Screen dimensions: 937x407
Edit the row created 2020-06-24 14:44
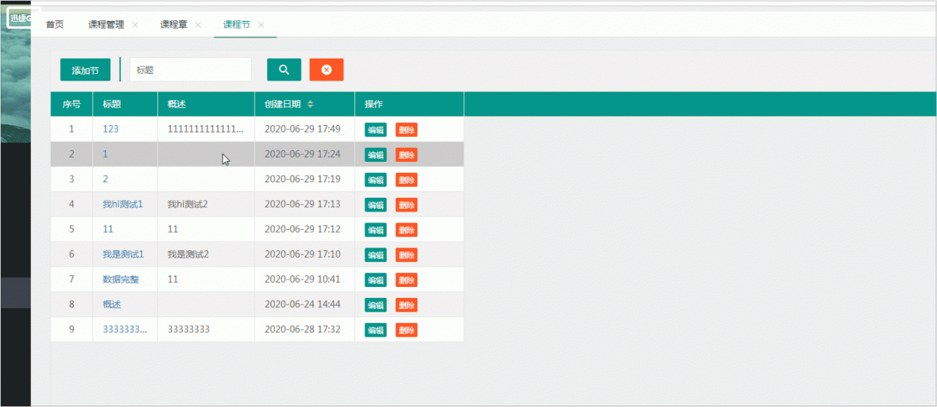point(376,305)
